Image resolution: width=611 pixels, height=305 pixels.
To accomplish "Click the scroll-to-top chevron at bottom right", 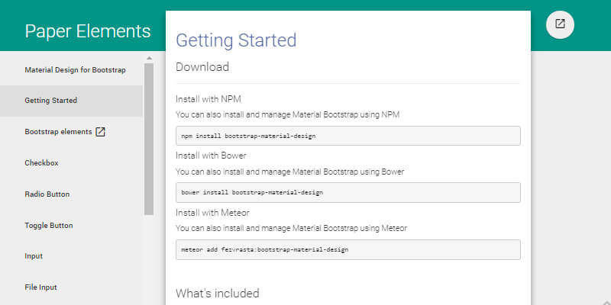I will (606, 302).
